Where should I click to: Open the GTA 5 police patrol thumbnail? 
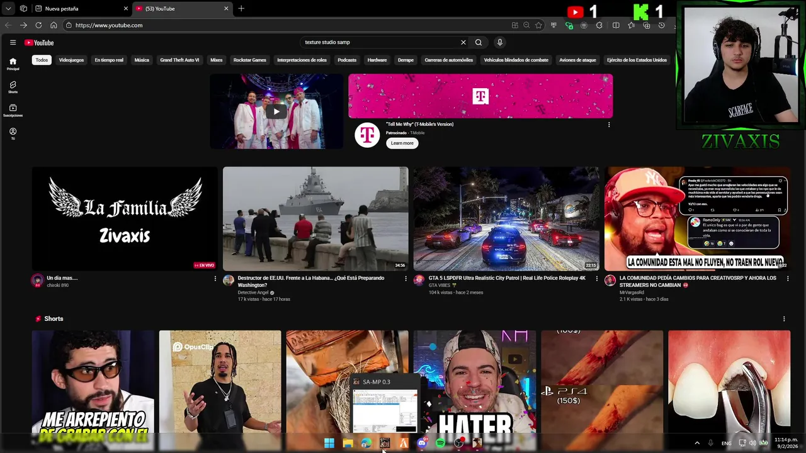tap(506, 218)
